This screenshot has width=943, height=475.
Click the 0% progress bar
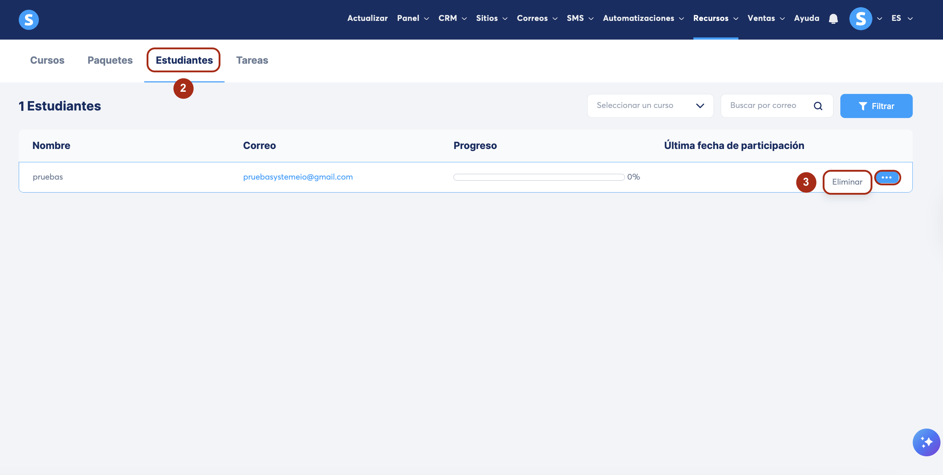pyautogui.click(x=538, y=177)
